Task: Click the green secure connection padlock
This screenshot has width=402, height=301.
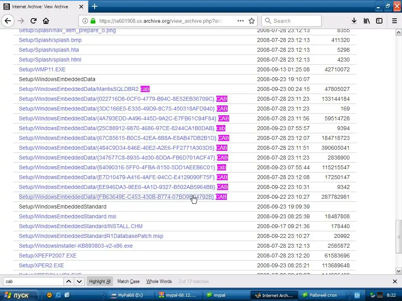Action: coord(93,21)
